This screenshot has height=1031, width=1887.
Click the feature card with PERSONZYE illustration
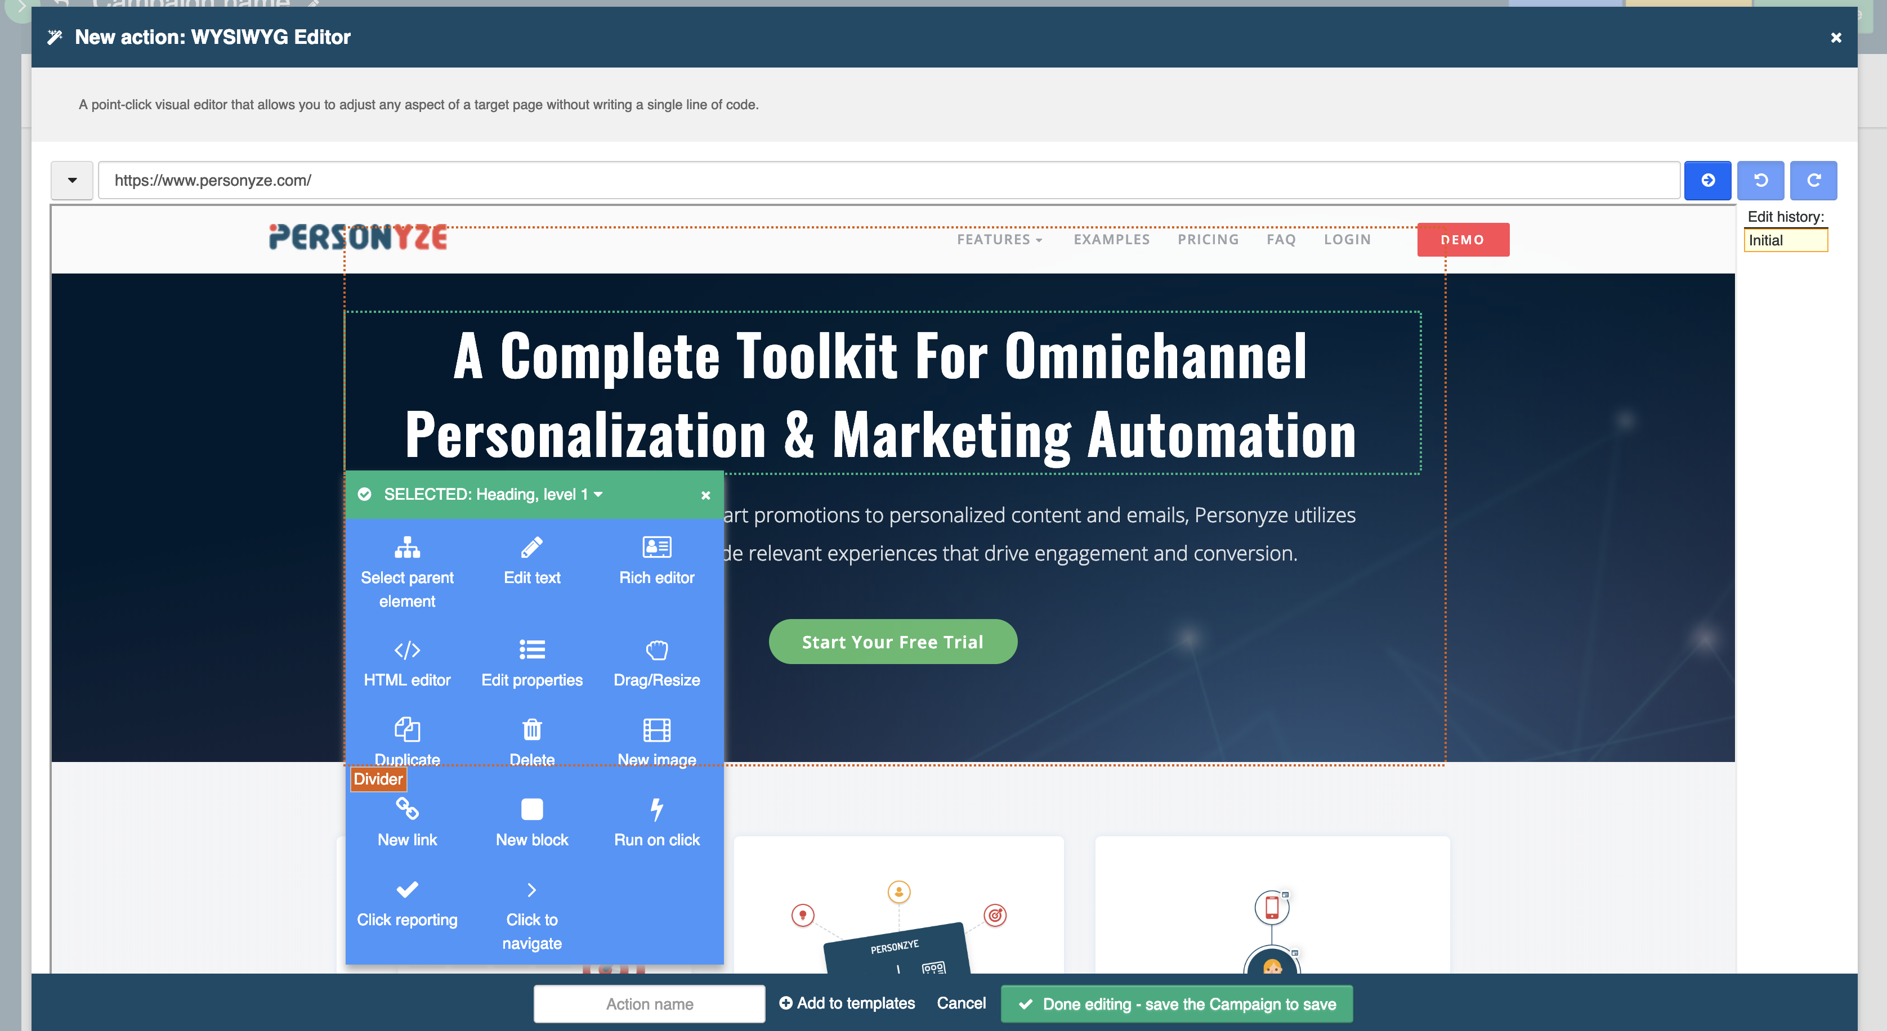click(898, 905)
